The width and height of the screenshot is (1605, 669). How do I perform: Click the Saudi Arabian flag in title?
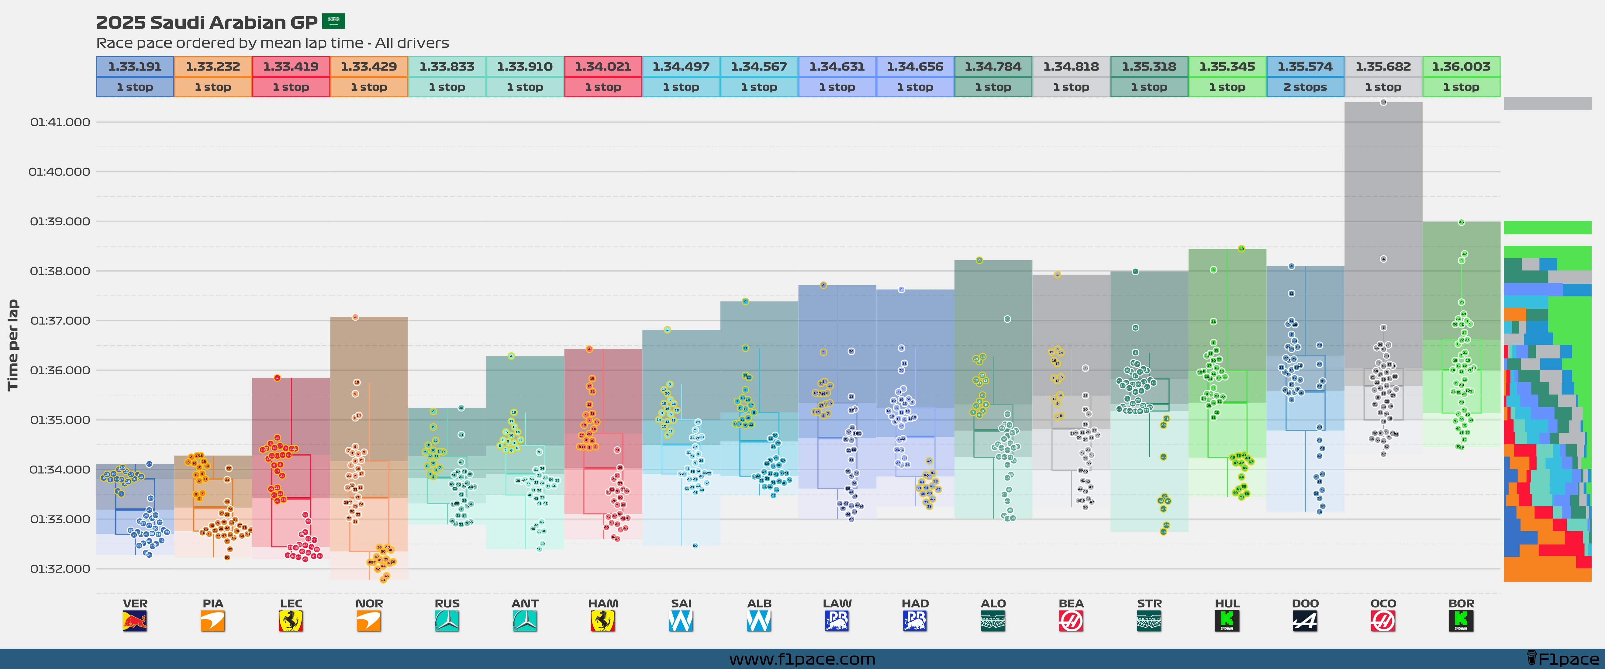pos(333,21)
